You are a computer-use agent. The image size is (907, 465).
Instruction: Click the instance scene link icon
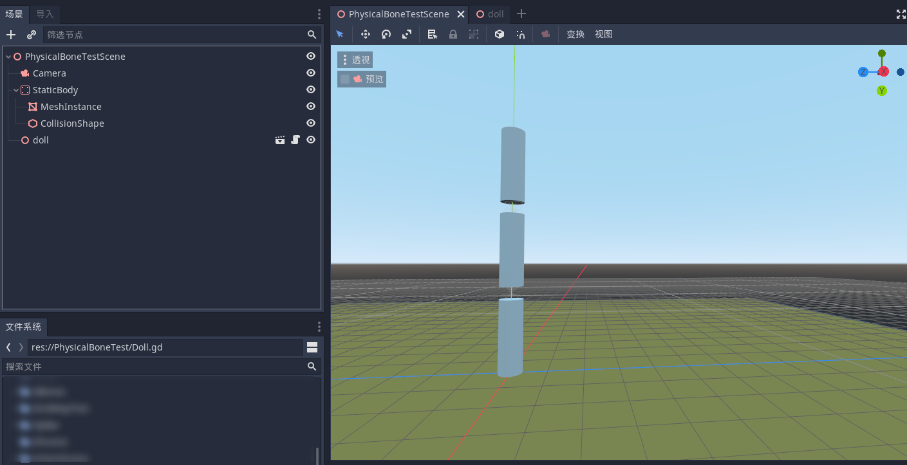[31, 35]
